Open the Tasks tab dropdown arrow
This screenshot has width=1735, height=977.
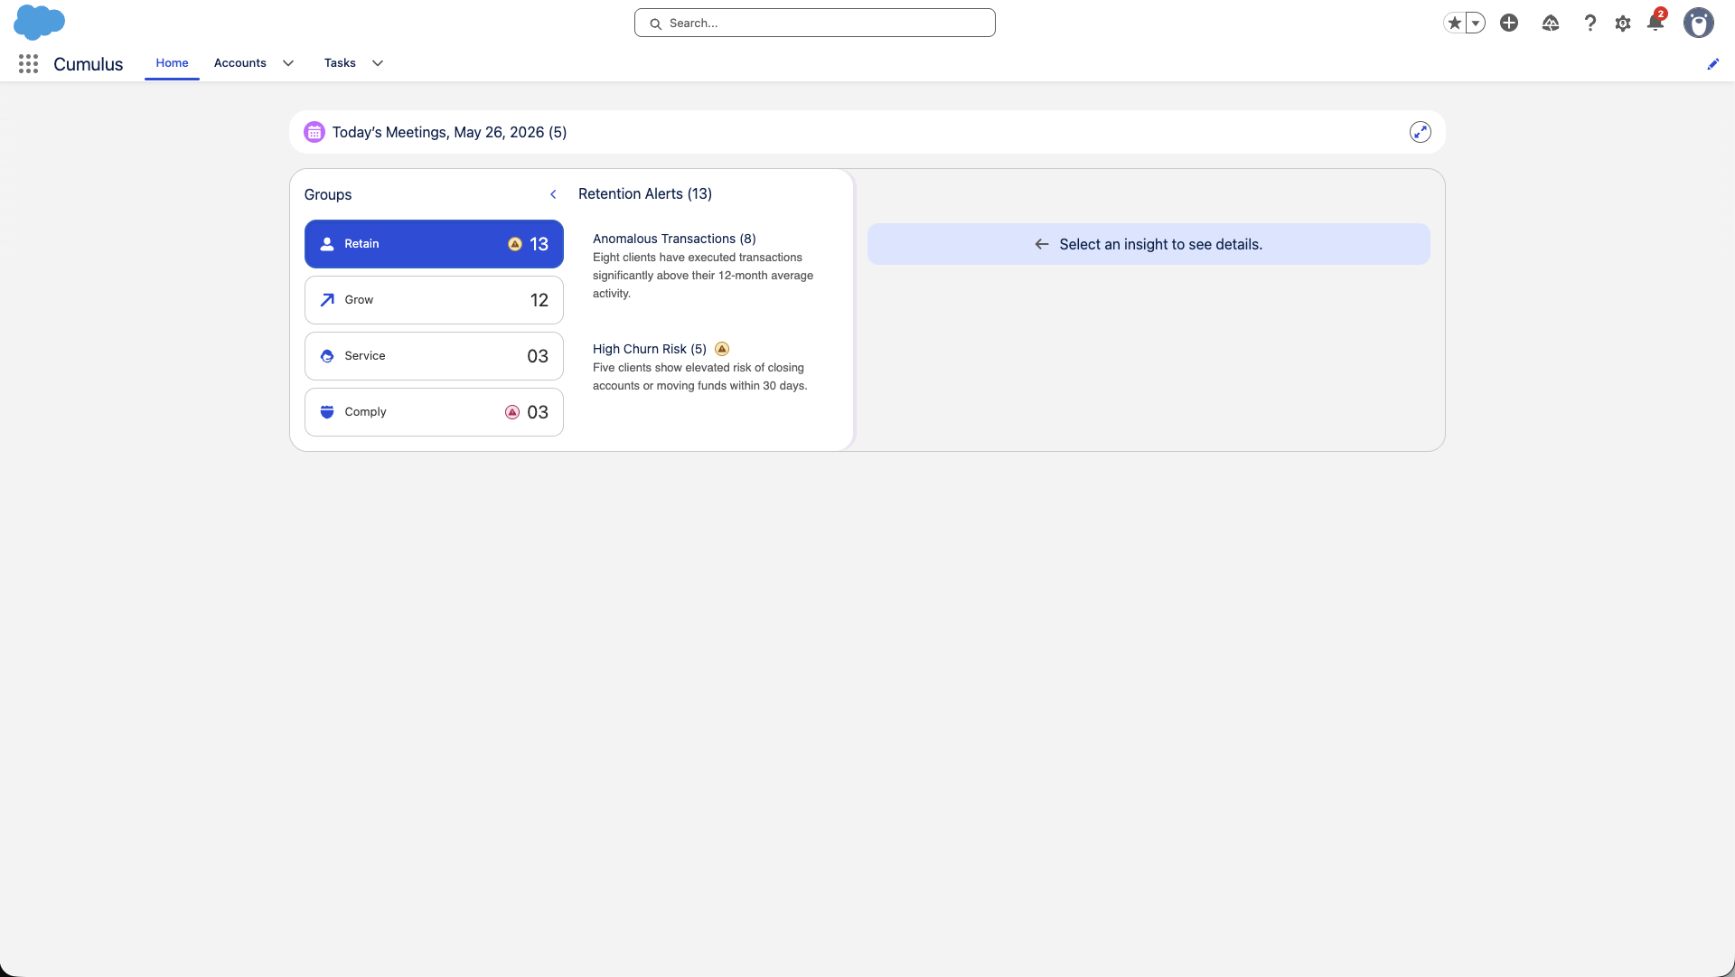pyautogui.click(x=378, y=63)
